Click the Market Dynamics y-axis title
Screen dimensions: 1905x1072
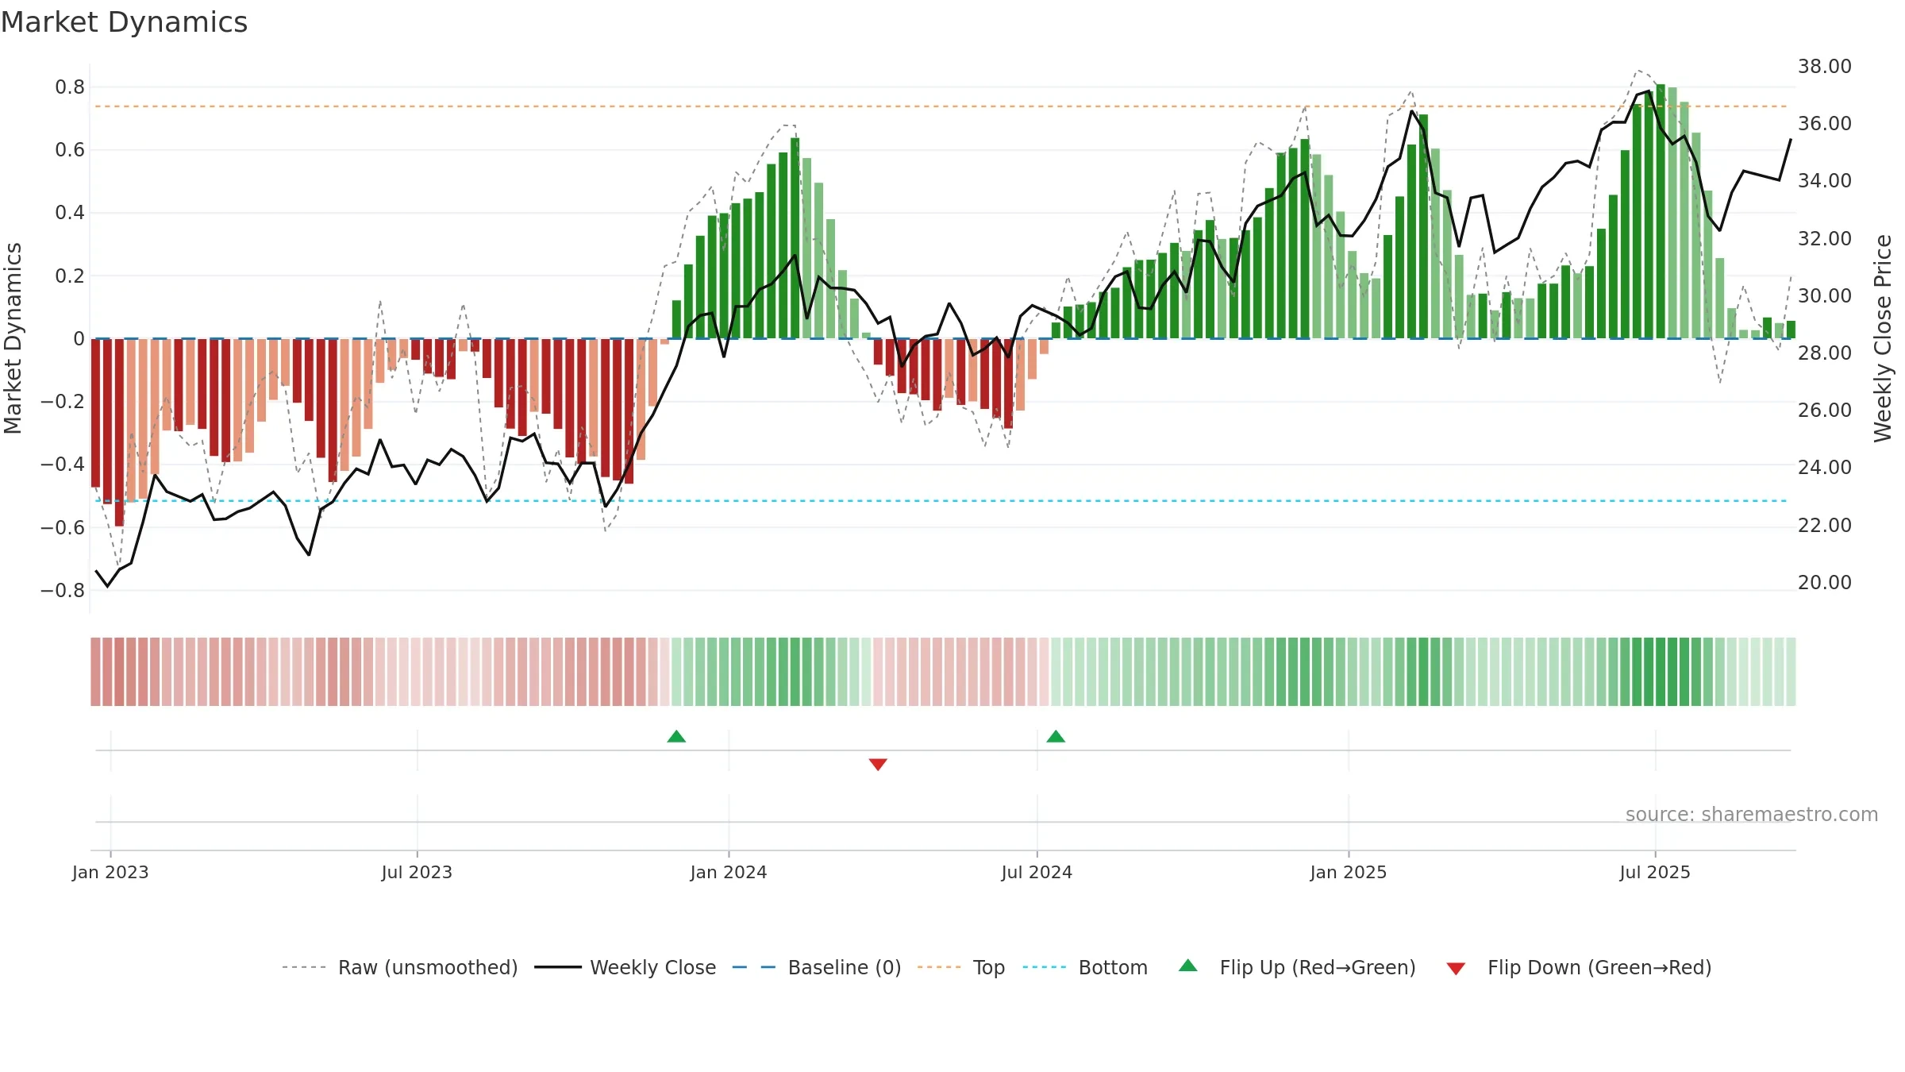(13, 338)
